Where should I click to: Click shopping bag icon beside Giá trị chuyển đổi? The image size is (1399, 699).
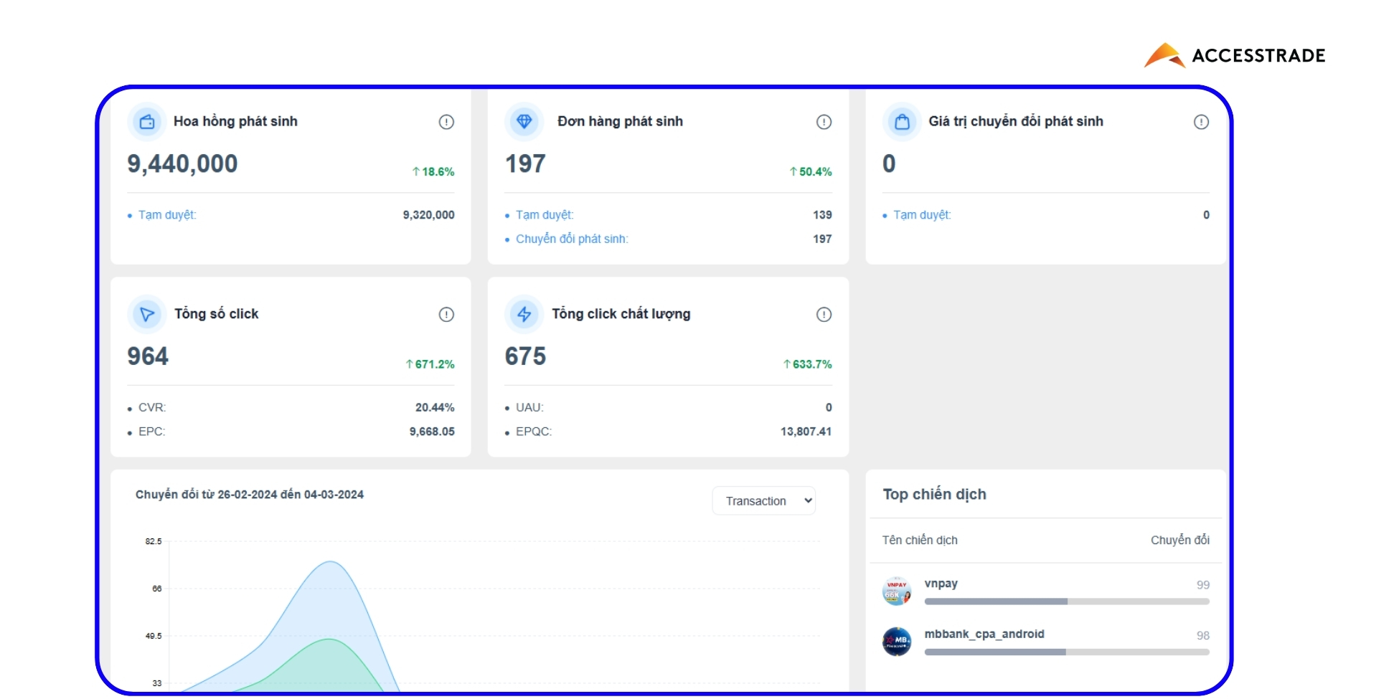click(x=902, y=122)
